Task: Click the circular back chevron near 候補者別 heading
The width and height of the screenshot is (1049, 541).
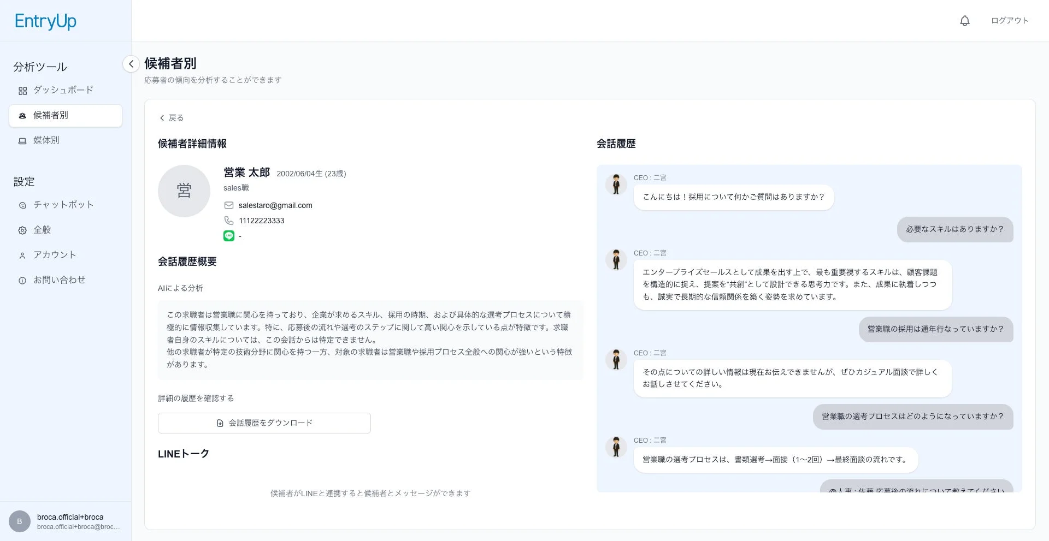Action: 131,64
